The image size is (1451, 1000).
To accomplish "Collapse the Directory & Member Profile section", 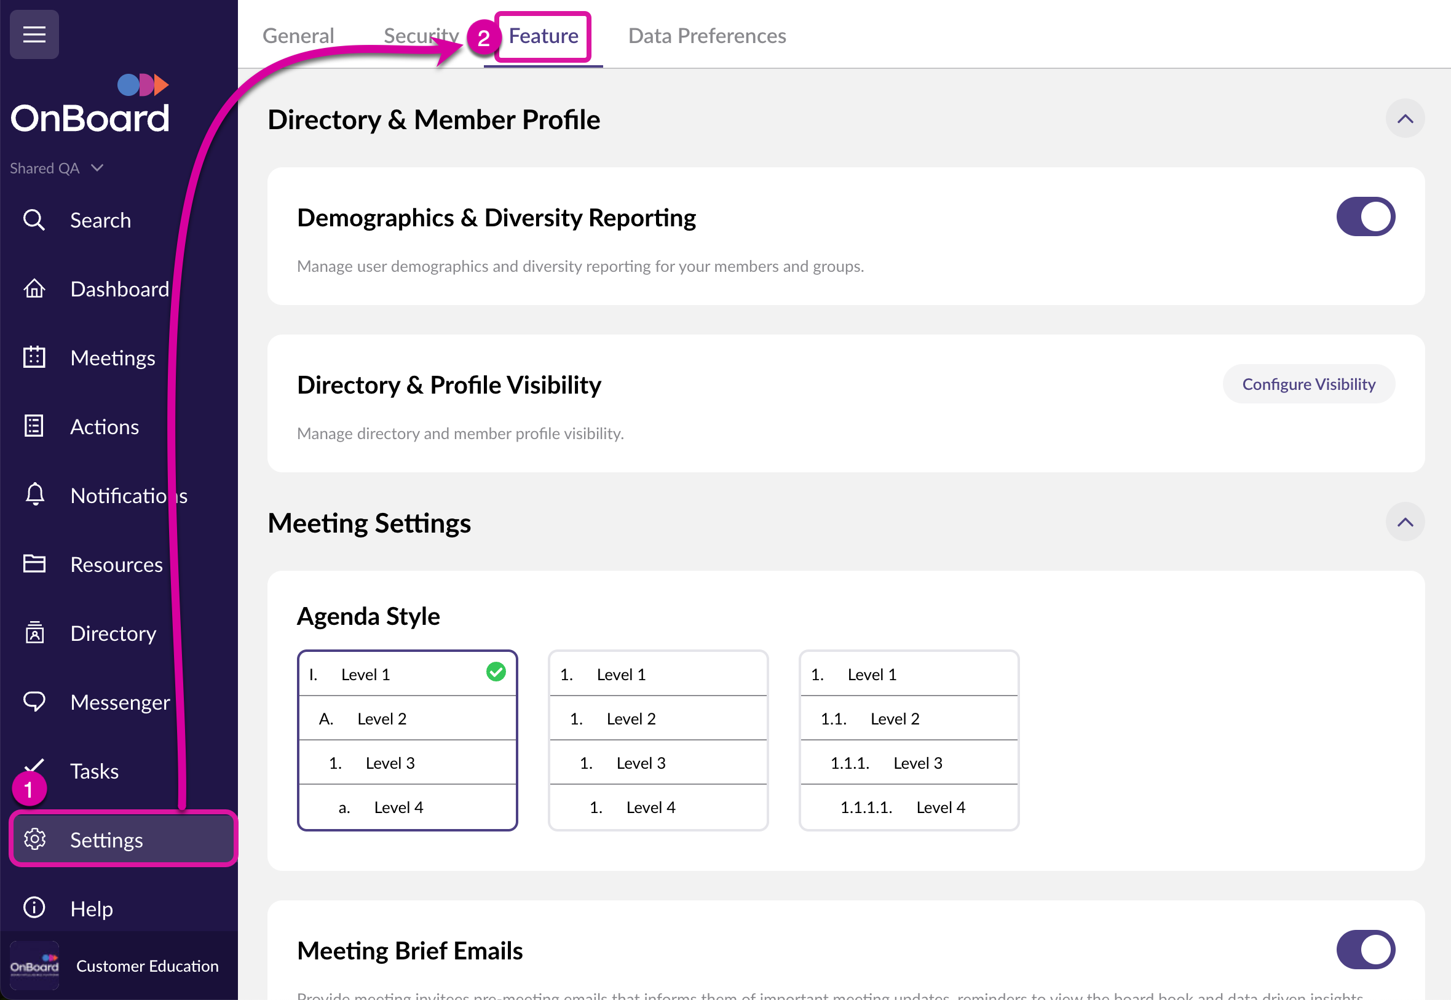I will click(x=1405, y=119).
